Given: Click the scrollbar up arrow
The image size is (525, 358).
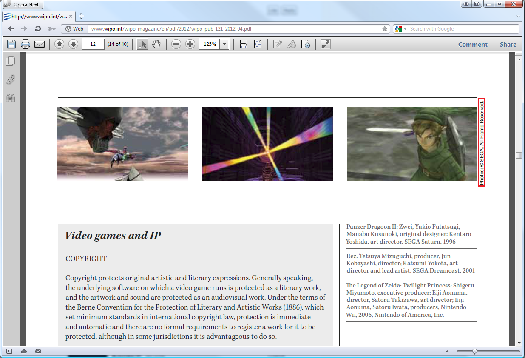Looking at the screenshot, I should click(x=519, y=59).
